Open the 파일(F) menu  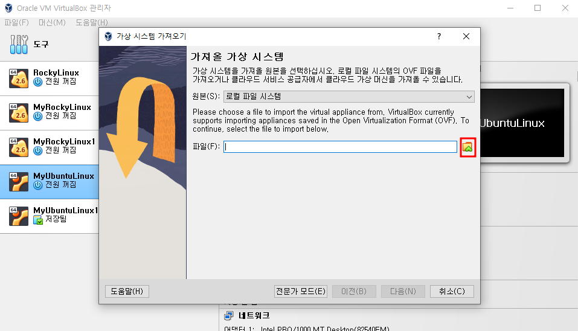pos(16,22)
